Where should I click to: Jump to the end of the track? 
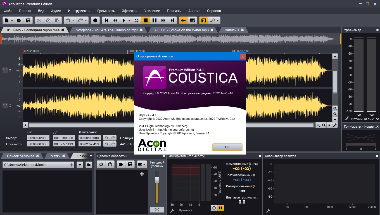172,20
